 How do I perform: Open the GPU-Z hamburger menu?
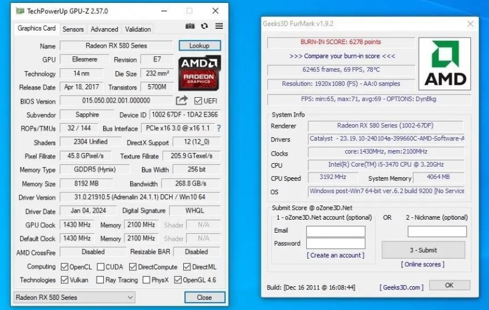coord(219,26)
